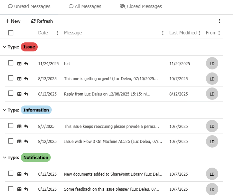Sort by Date column header
Image resolution: width=233 pixels, height=196 pixels.
[43, 33]
